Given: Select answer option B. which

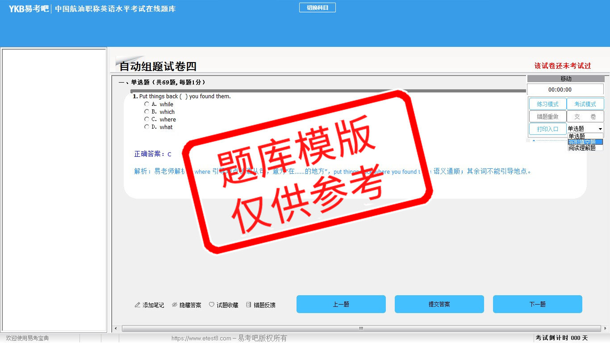Looking at the screenshot, I should point(146,112).
